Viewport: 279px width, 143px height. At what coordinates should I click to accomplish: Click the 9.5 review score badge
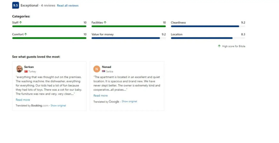click(16, 5)
